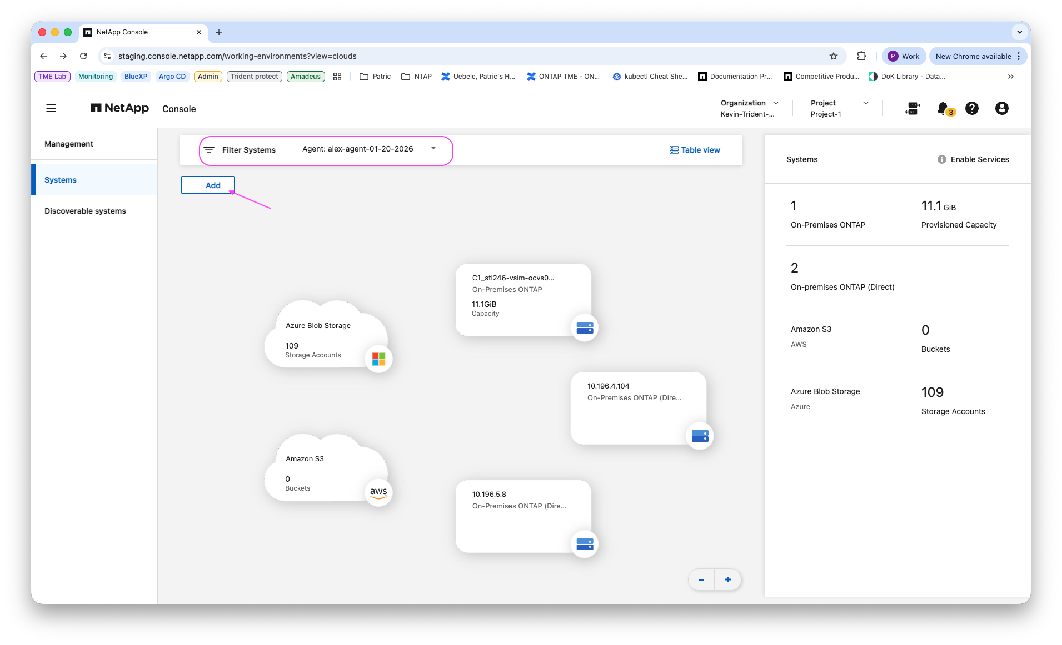Image resolution: width=1062 pixels, height=645 pixels.
Task: Open Uebele, Patric's H... bookmark
Action: pyautogui.click(x=478, y=77)
